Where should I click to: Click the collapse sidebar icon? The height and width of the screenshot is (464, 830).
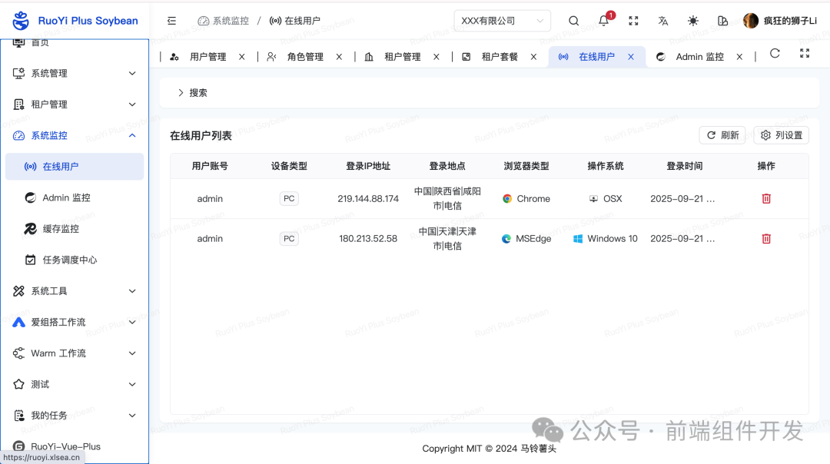click(171, 21)
